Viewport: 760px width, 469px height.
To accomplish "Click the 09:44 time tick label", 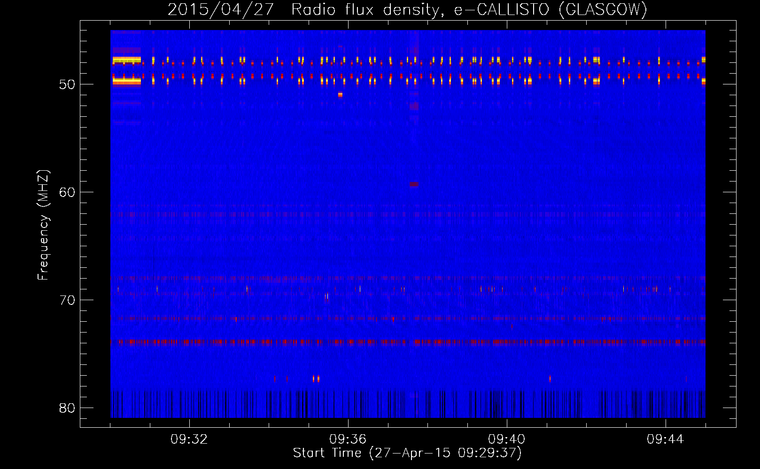I will tap(666, 439).
